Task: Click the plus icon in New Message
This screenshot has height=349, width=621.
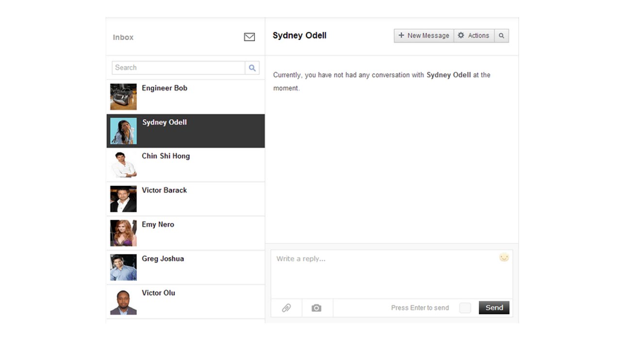Action: (x=401, y=35)
